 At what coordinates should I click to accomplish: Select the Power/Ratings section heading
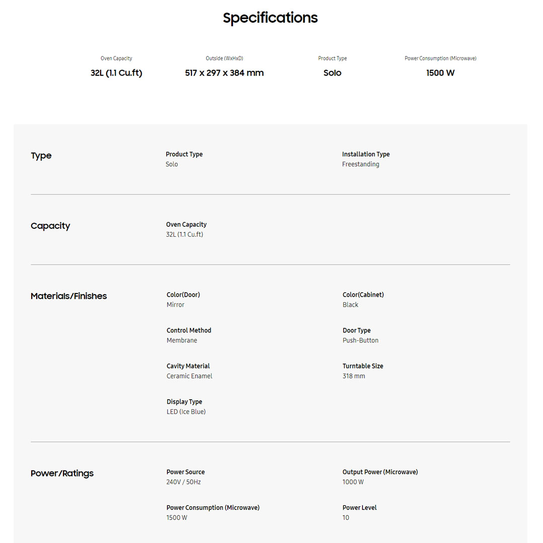(x=62, y=474)
